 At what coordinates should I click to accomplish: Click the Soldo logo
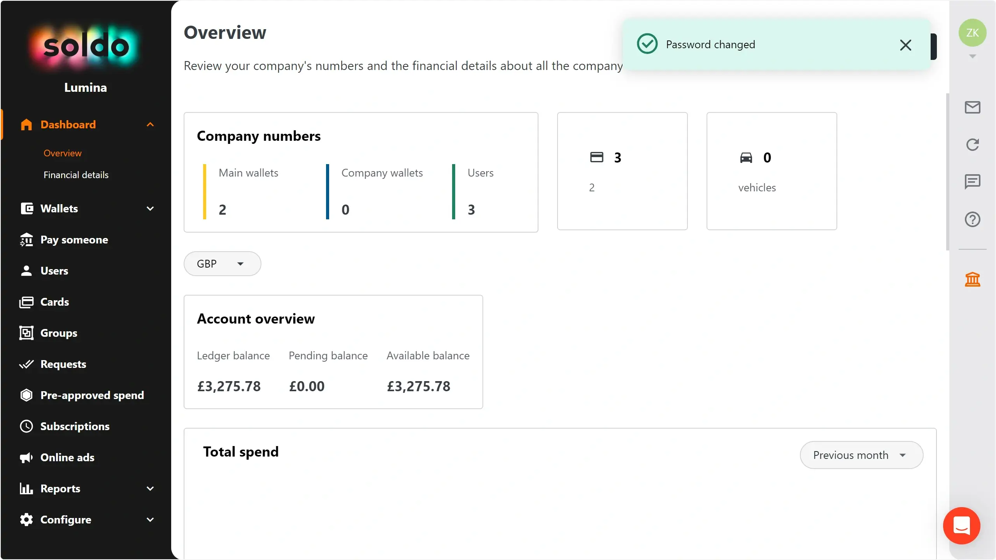click(x=86, y=47)
